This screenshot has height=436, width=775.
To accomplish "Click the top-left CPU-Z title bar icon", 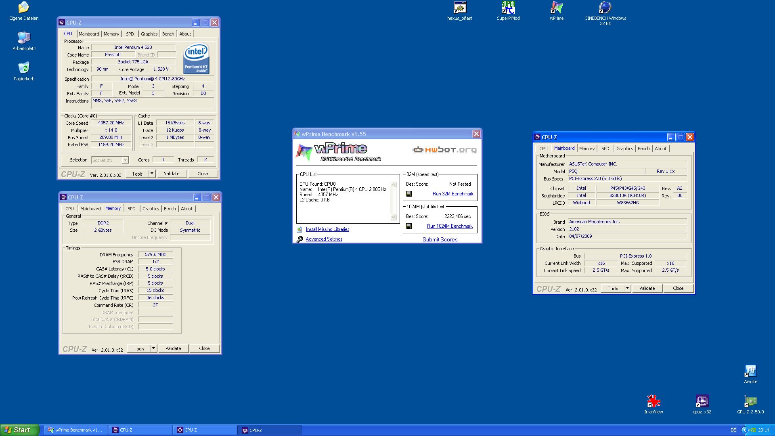I will pos(62,23).
